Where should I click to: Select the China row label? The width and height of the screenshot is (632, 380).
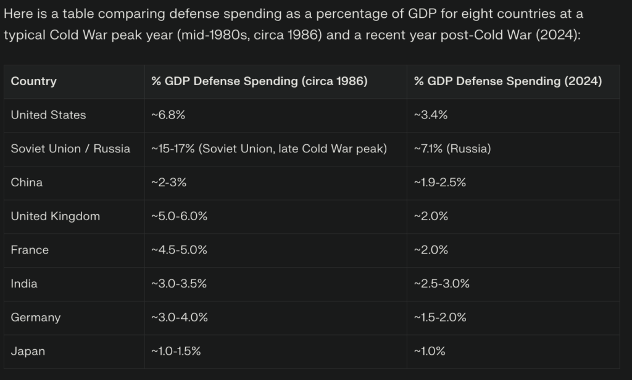tap(27, 183)
